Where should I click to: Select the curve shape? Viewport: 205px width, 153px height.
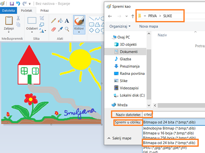tap(97, 18)
